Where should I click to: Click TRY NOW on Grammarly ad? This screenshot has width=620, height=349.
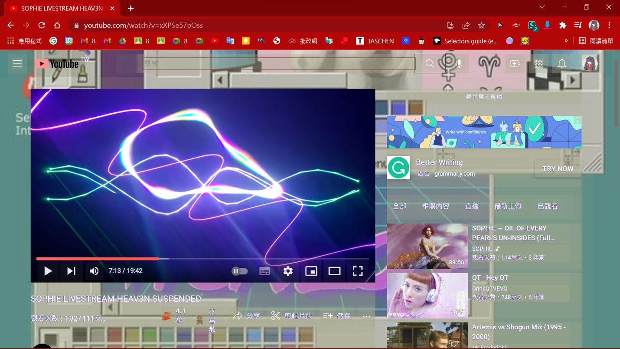coord(558,169)
